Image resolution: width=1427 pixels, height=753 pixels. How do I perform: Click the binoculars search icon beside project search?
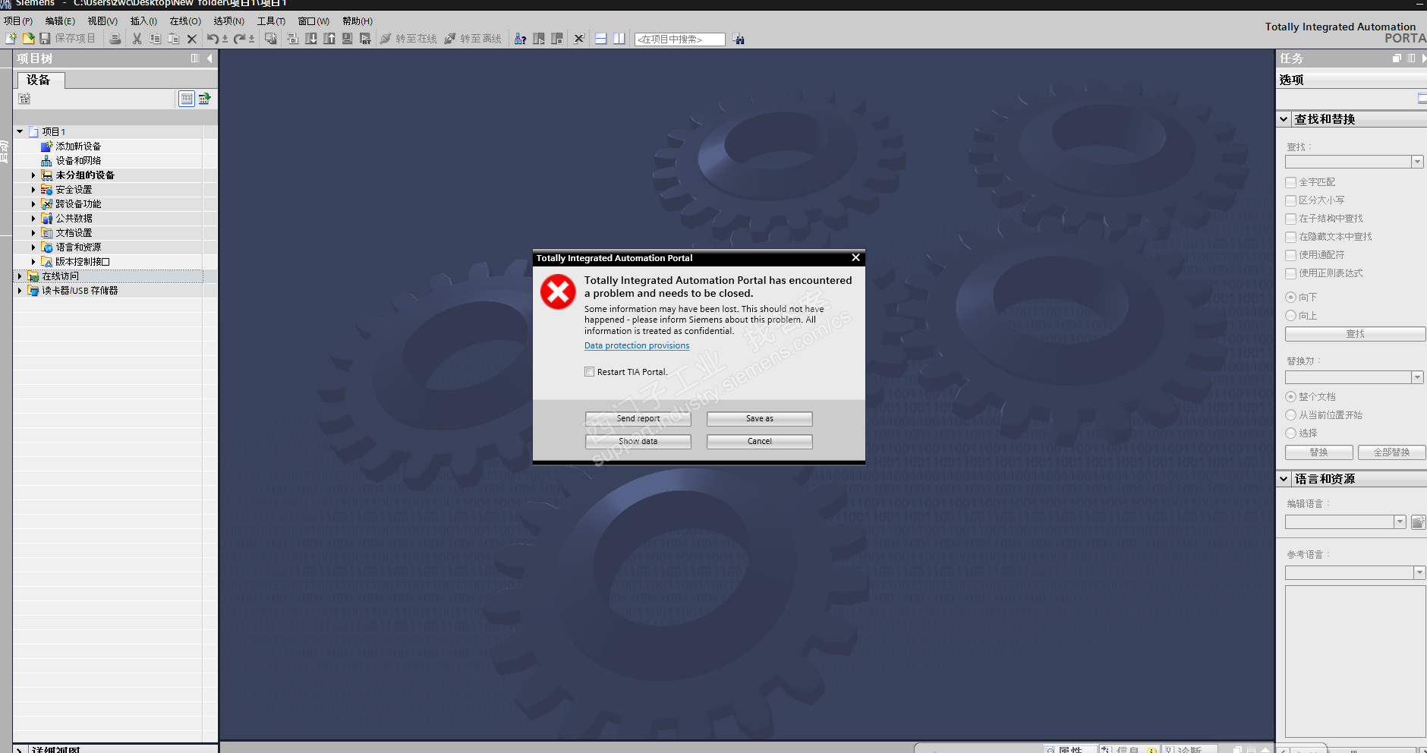coord(739,39)
